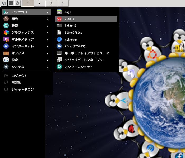Viewport: 185px width, 158px height.
Task: Click the Fcitx 5 keyboard icon
Action: point(59,26)
